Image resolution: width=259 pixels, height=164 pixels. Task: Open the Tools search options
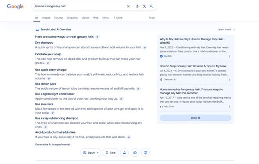click(152, 18)
